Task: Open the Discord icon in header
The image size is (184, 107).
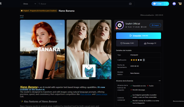Action: [x=174, y=4]
